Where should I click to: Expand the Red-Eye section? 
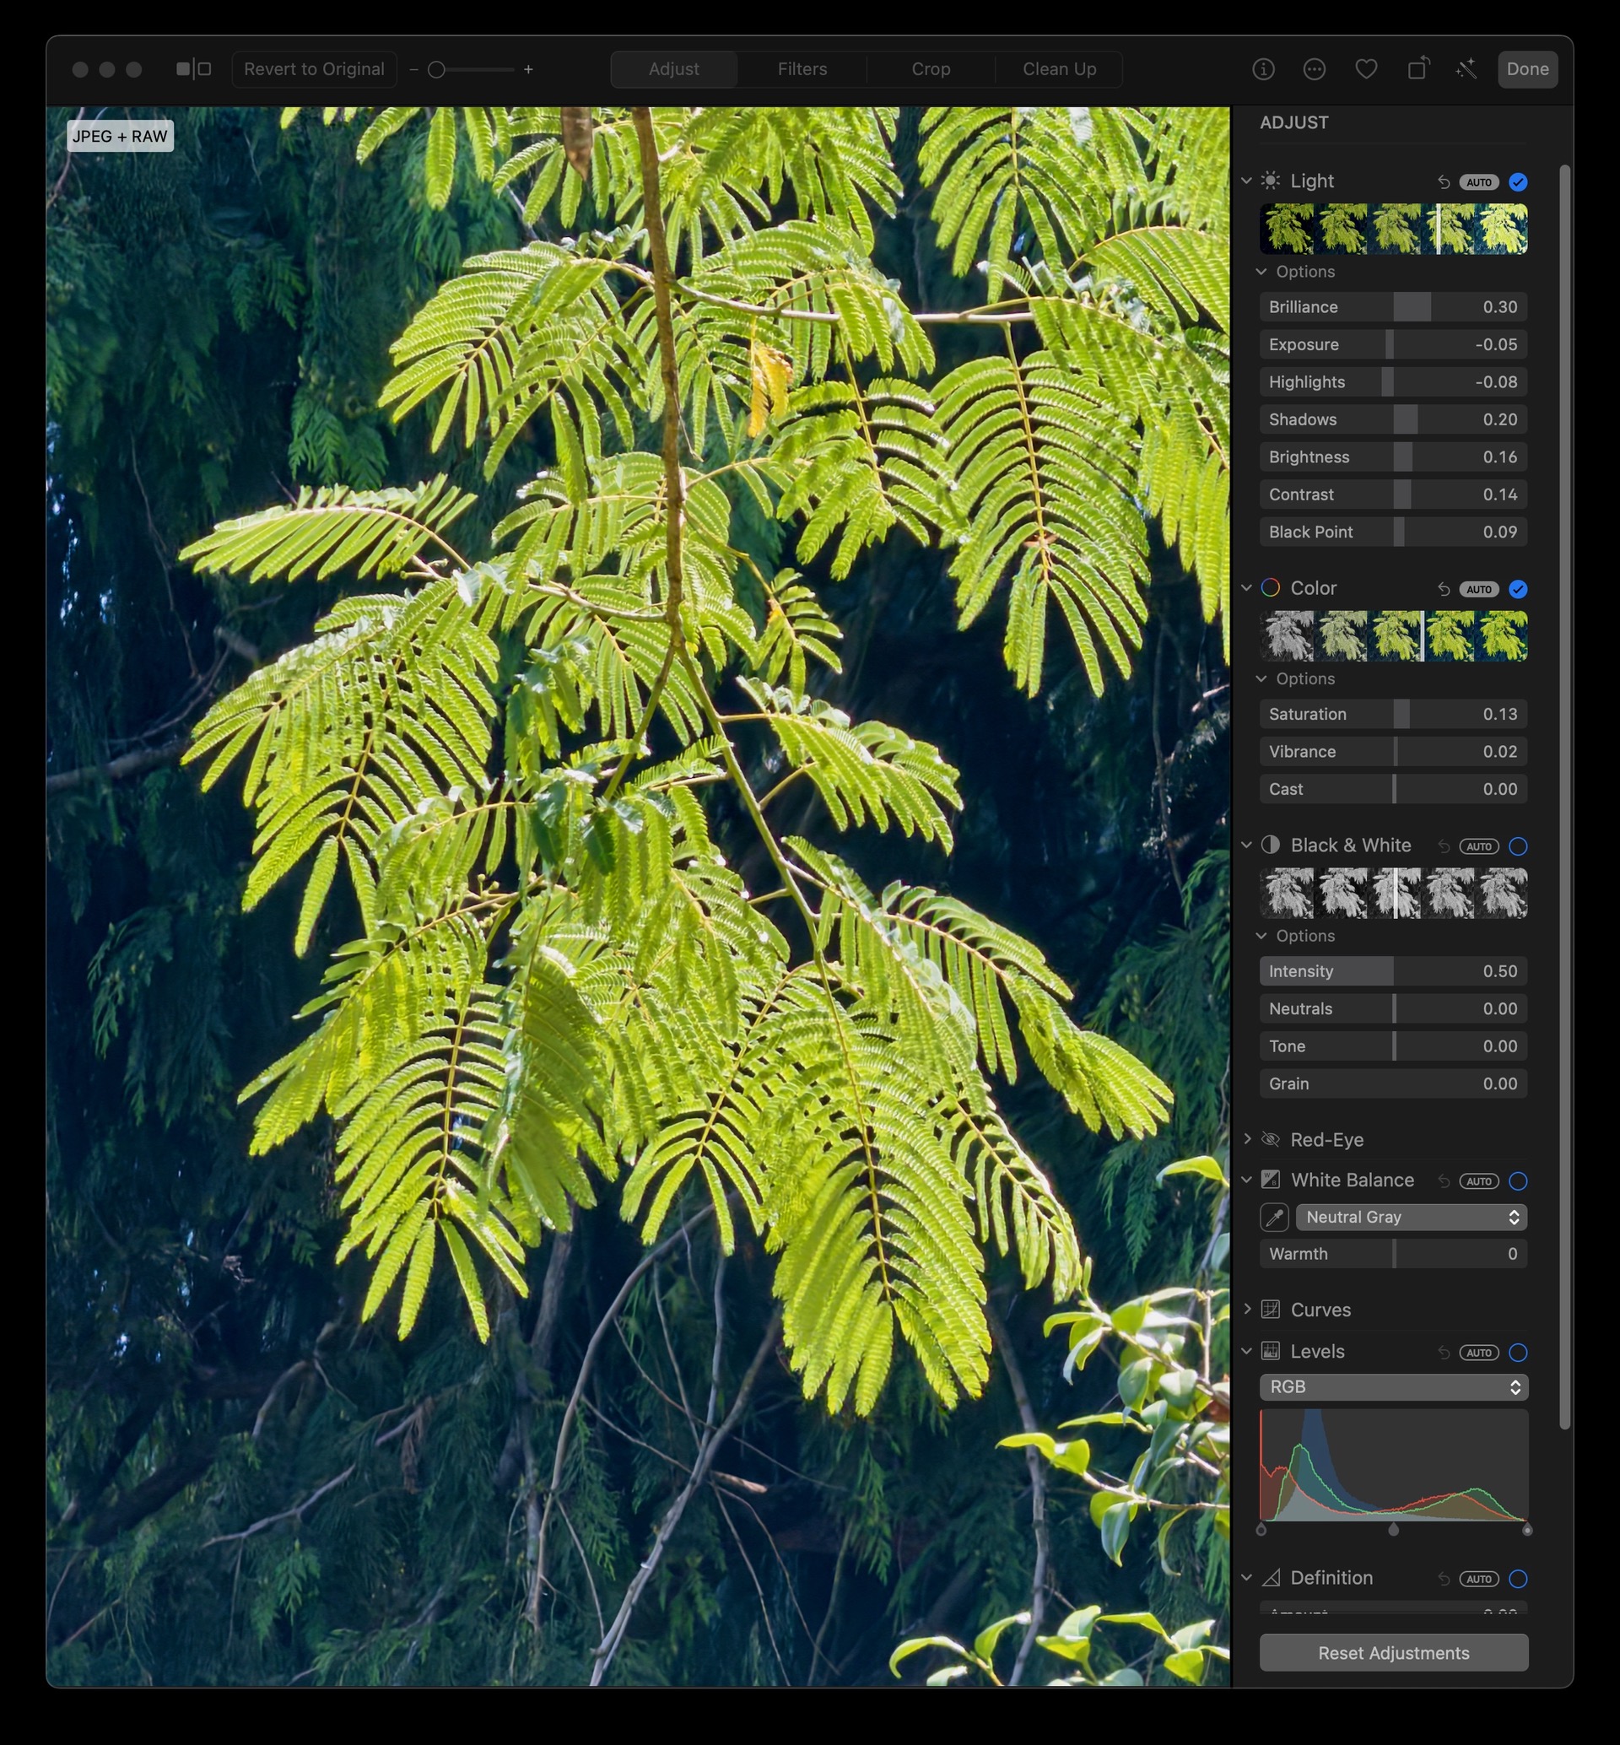[1246, 1139]
